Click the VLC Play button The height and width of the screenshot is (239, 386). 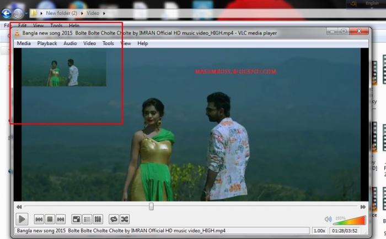pos(22,219)
